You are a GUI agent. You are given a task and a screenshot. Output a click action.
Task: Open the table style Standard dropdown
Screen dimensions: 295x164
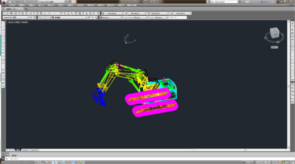pos(160,13)
